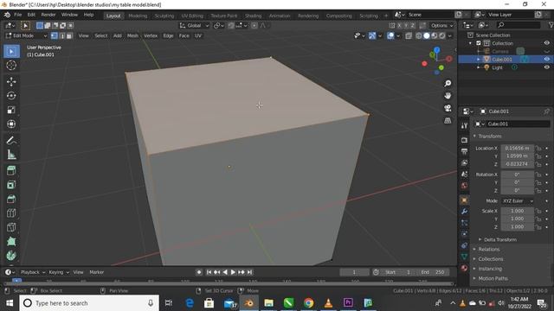Toggle lock on Location X
554x311 pixels.
click(538, 148)
